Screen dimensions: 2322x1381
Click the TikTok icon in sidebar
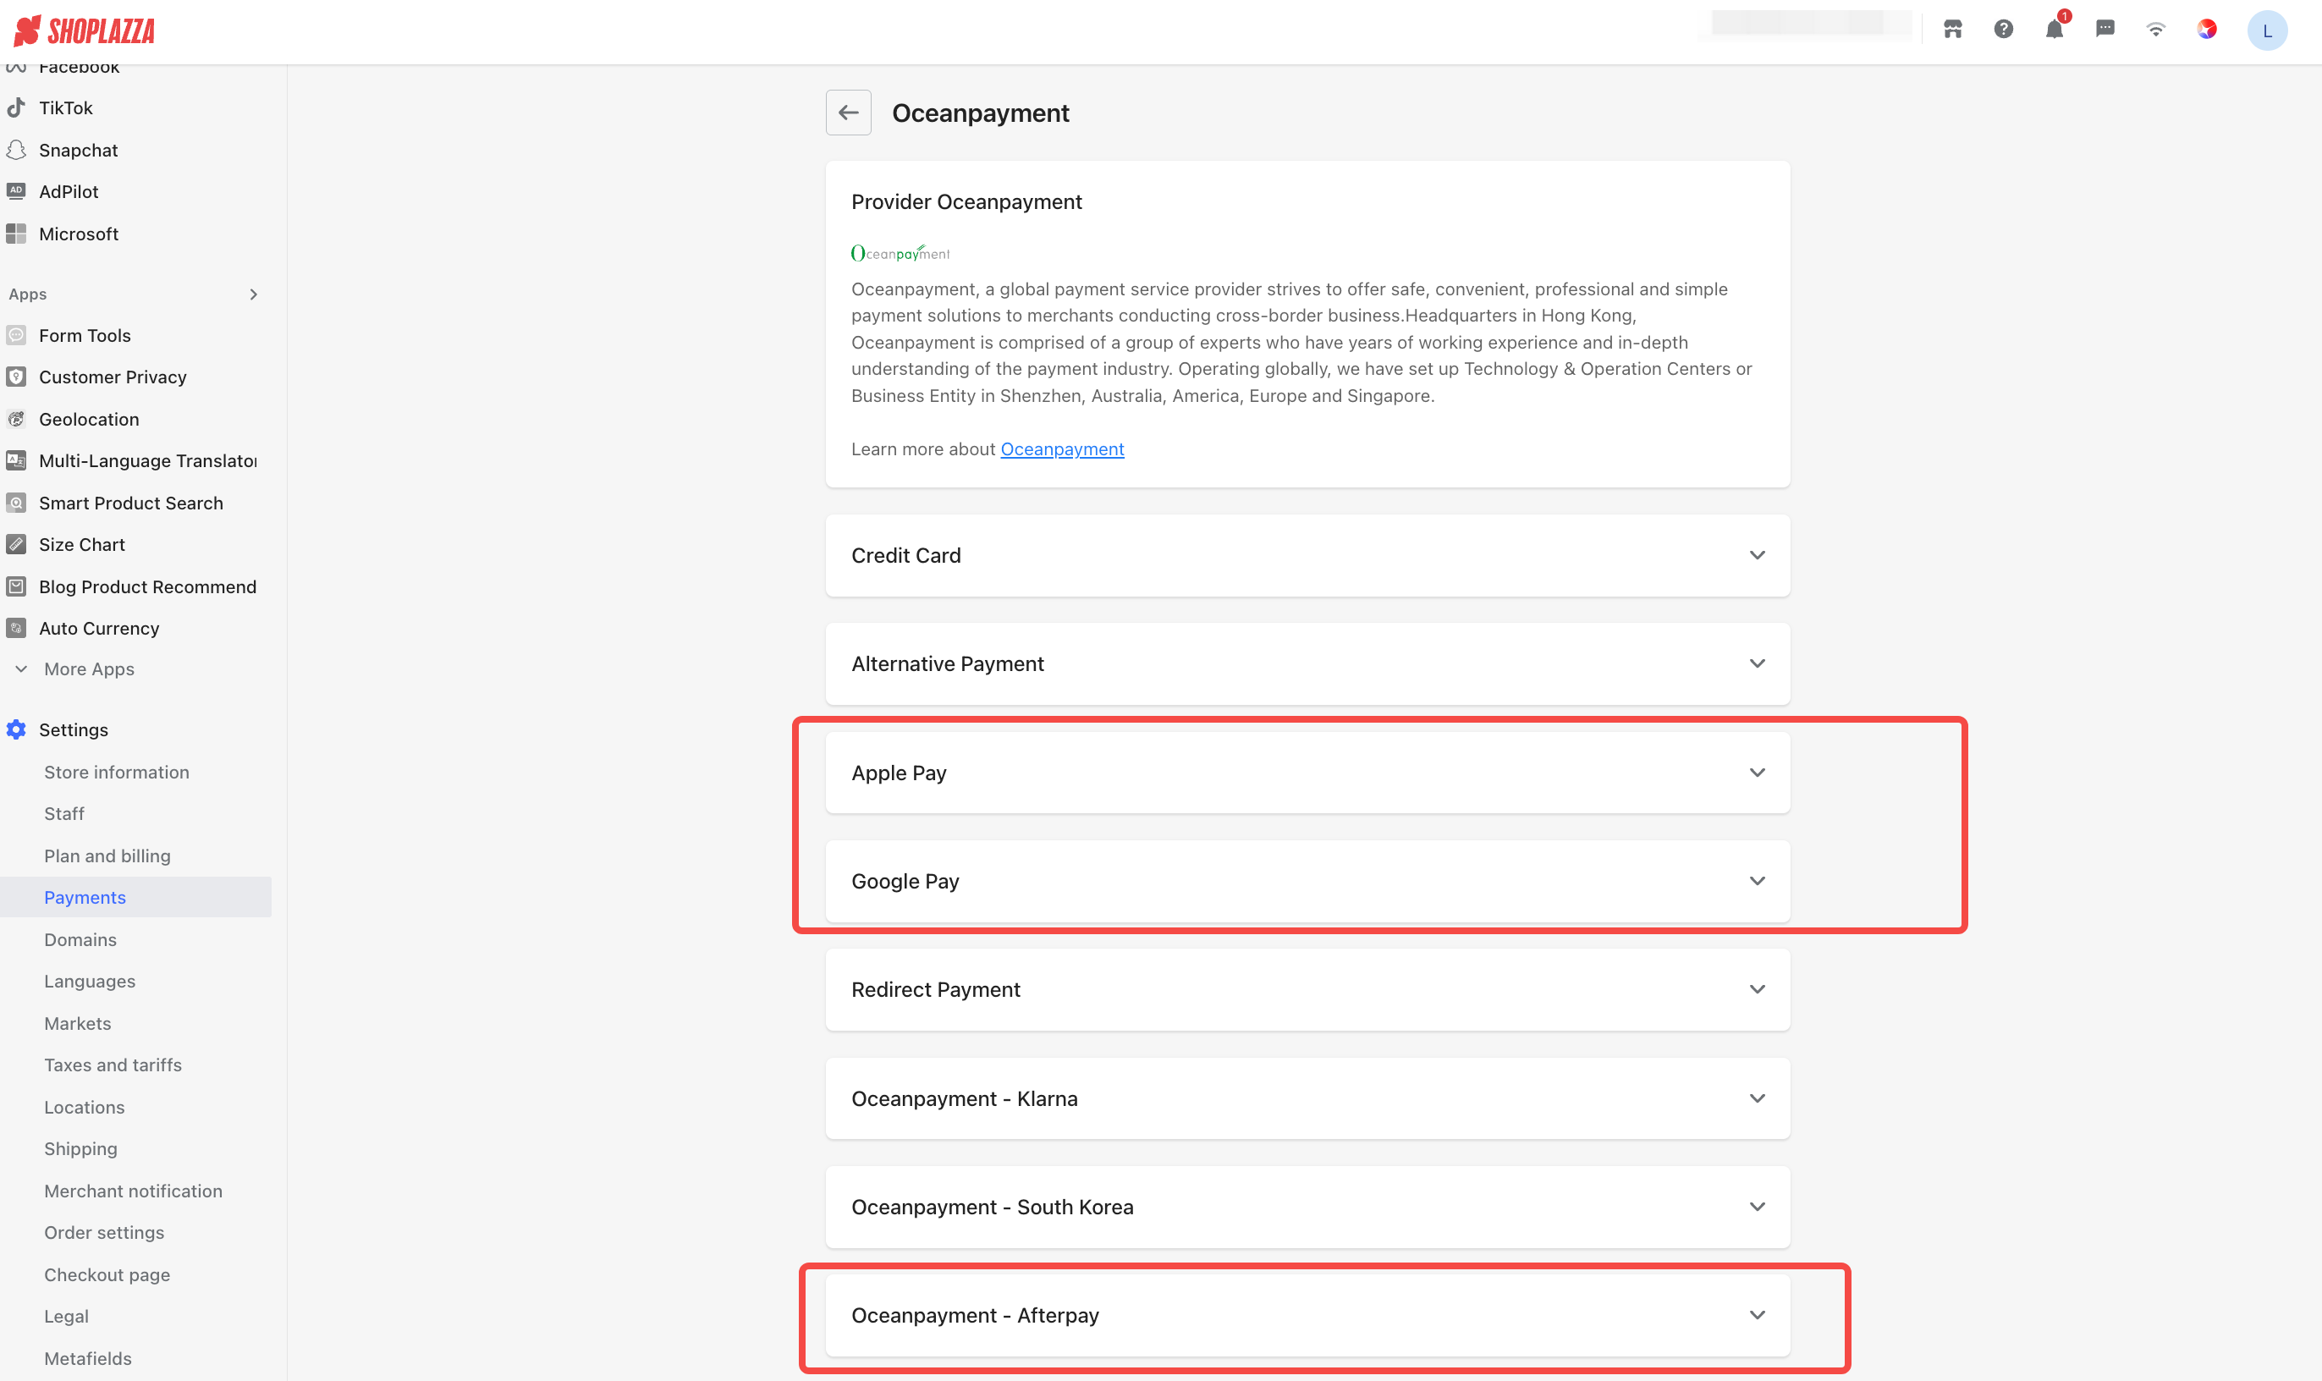click(x=16, y=108)
